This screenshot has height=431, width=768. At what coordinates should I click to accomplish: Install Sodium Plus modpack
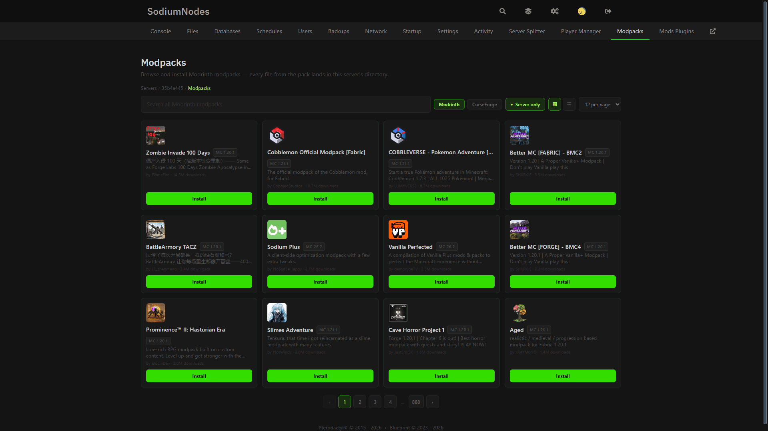tap(320, 282)
